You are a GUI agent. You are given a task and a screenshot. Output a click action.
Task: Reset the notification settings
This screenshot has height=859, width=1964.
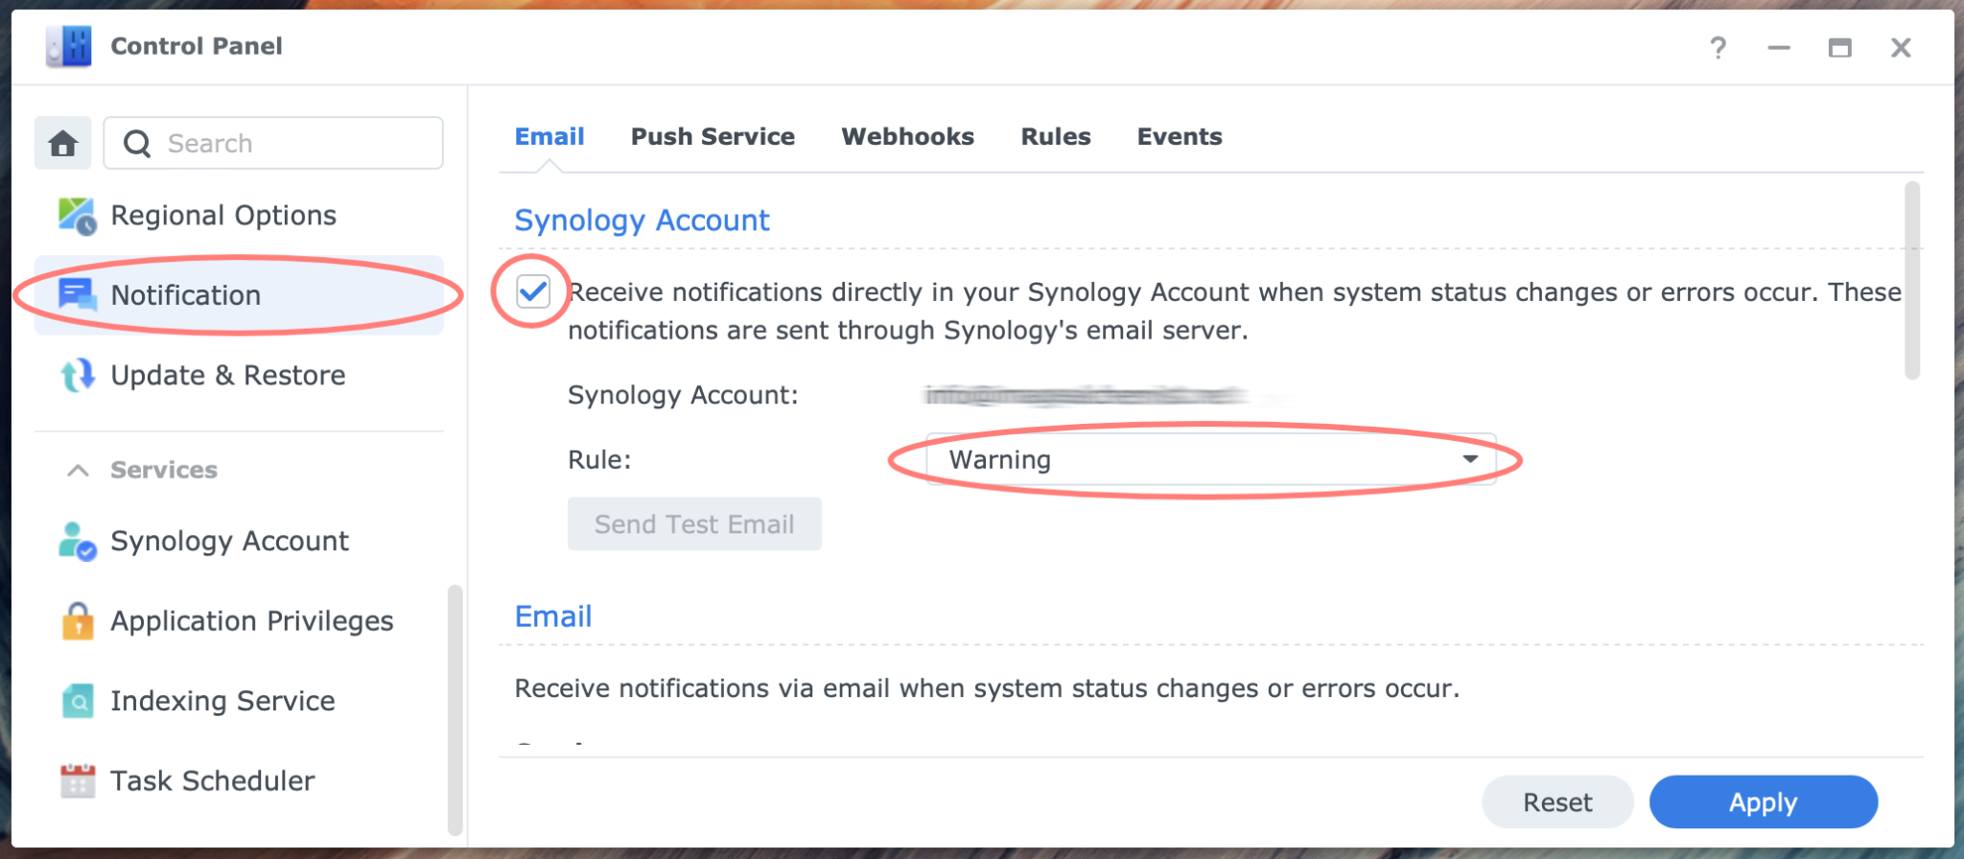click(x=1555, y=801)
